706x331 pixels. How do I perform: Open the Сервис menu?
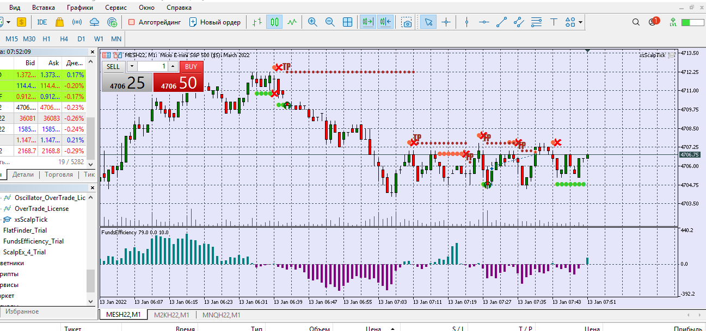coord(115,8)
